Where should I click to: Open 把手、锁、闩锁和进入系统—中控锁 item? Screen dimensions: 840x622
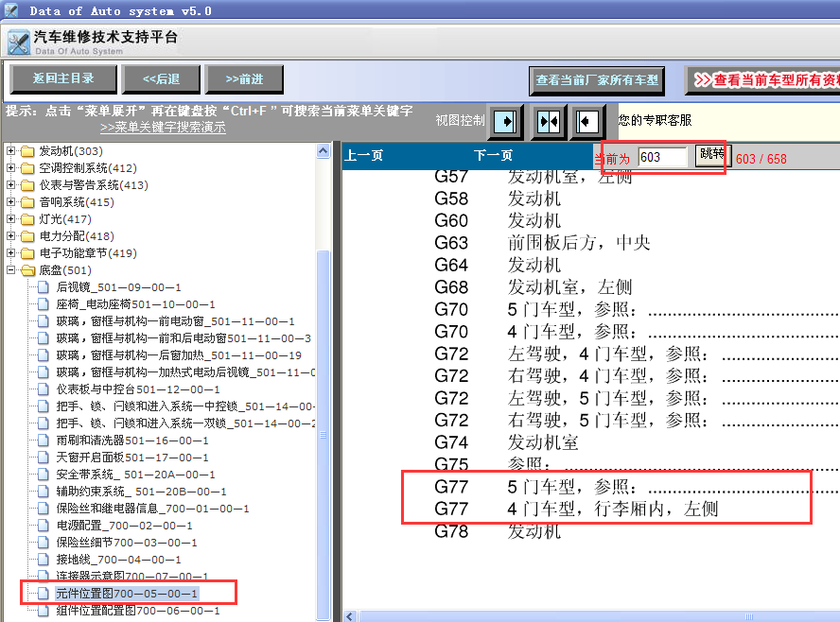(185, 406)
